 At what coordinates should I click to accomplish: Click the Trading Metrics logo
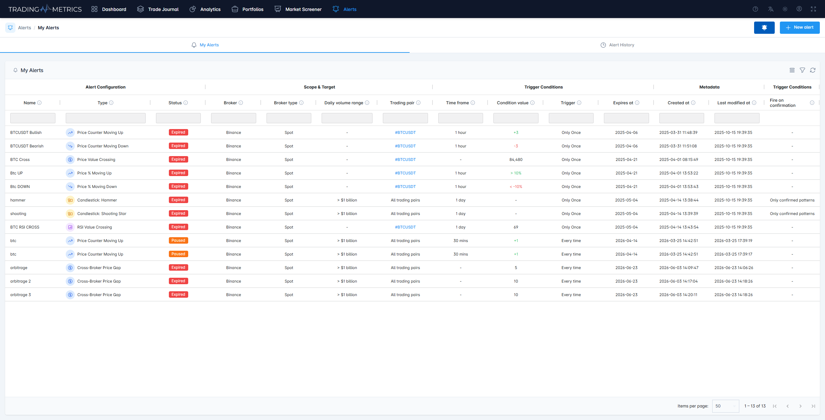[45, 9]
